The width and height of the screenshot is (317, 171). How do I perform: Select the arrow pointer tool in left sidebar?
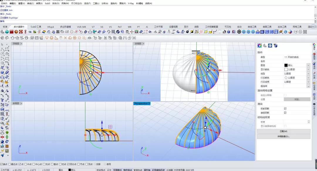point(2,45)
